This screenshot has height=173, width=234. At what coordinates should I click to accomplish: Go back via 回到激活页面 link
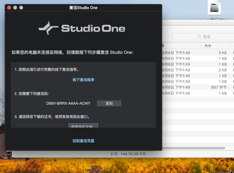(83, 141)
